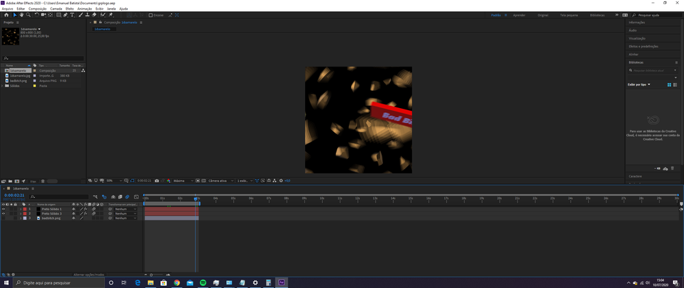684x288 pixels.
Task: Expand the Sólidos folder in project
Action: tap(2, 86)
